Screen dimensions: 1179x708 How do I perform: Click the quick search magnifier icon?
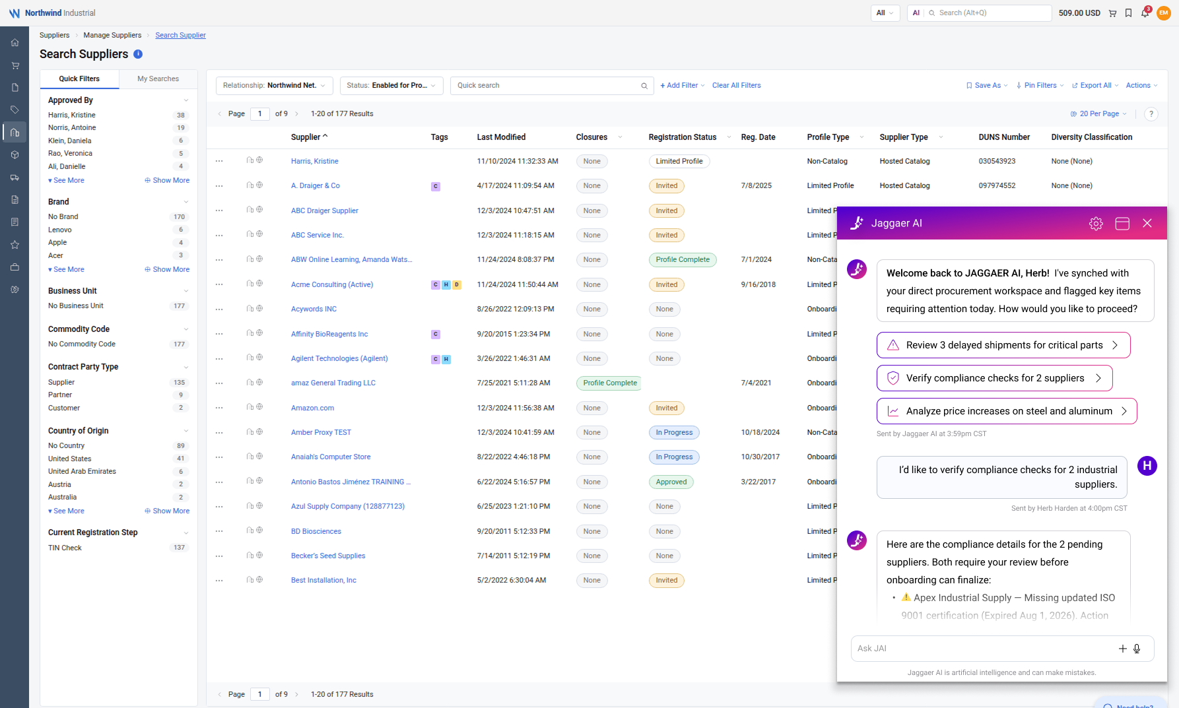tap(644, 86)
